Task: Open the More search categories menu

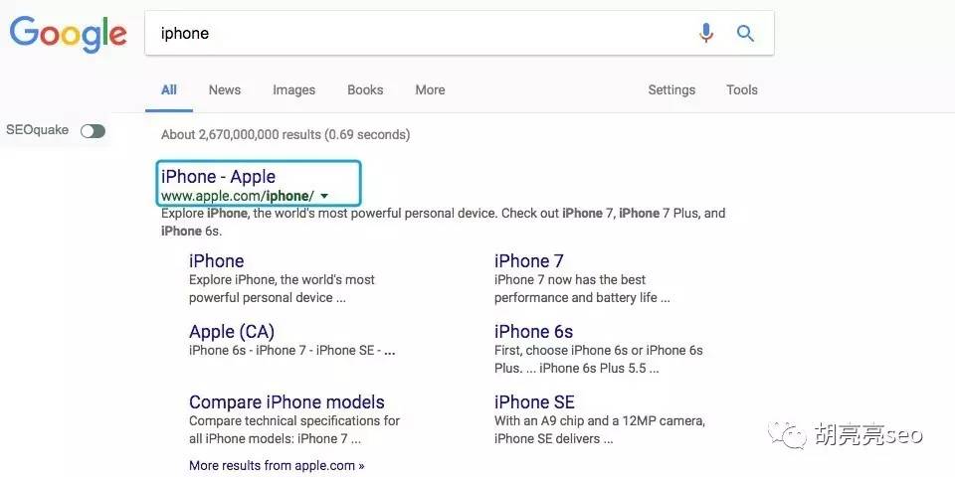Action: [430, 90]
